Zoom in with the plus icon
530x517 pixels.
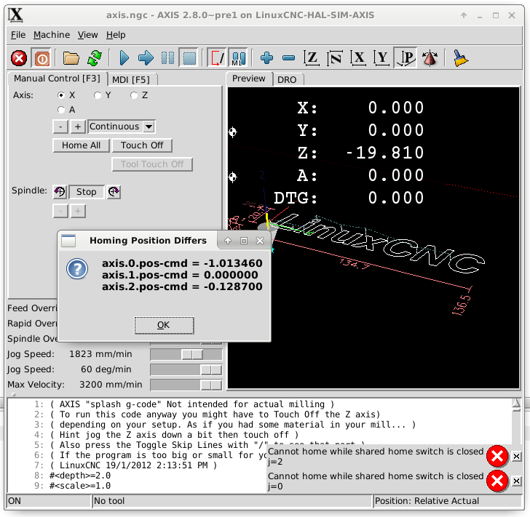point(266,58)
